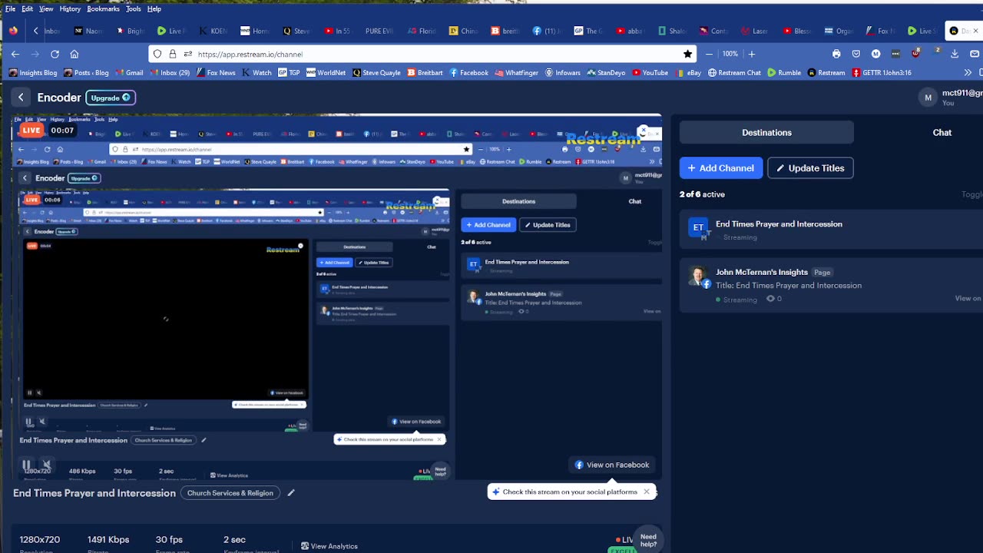Click the viewers eye icon showing 0
Viewport: 983px width, 553px height.
(770, 299)
